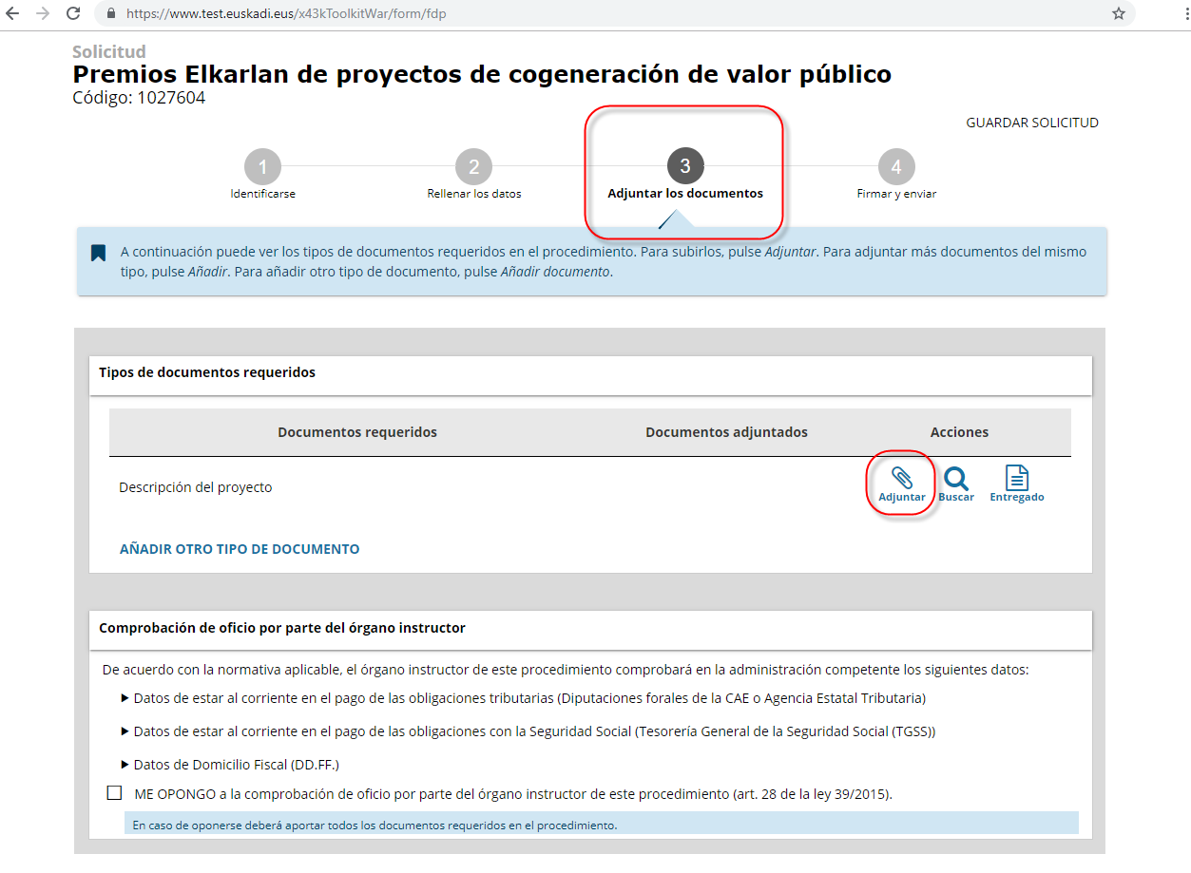
Task: Expand the obligaciones tributarias details
Action: click(125, 698)
